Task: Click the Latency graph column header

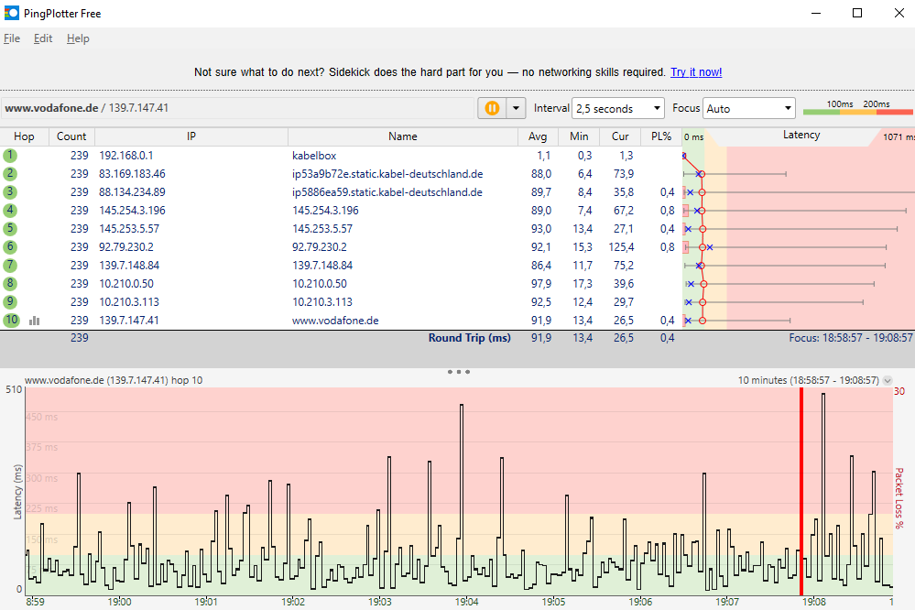Action: coord(801,136)
